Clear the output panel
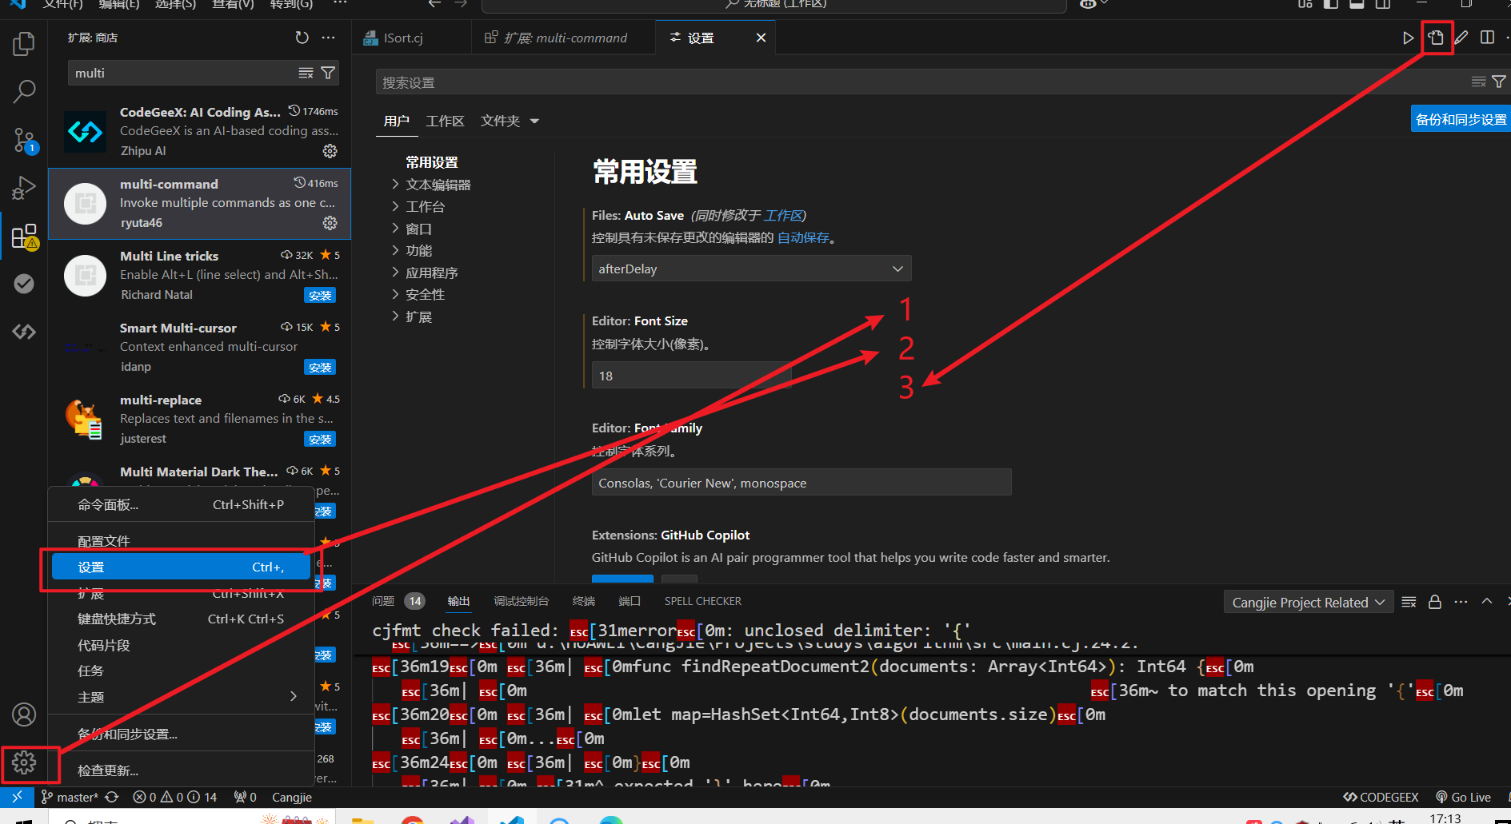The width and height of the screenshot is (1511, 824). pos(1409,602)
